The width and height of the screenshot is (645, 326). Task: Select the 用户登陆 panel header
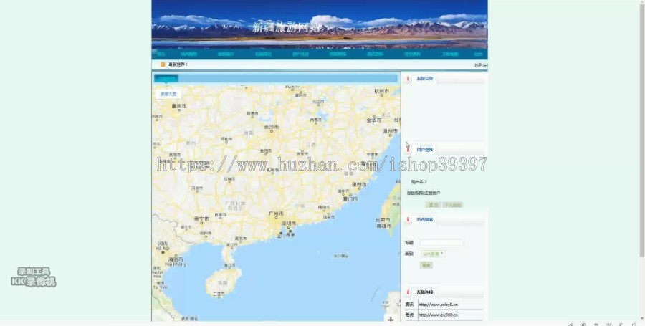[425, 150]
